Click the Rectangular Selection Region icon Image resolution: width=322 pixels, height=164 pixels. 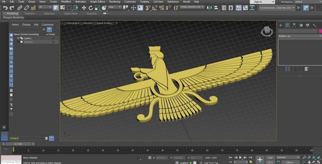(x=69, y=8)
